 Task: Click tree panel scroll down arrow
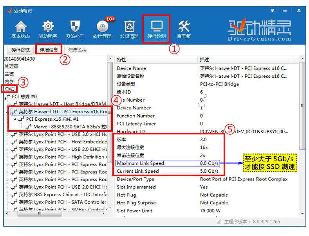coord(110,207)
